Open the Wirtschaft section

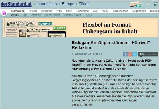47,11
